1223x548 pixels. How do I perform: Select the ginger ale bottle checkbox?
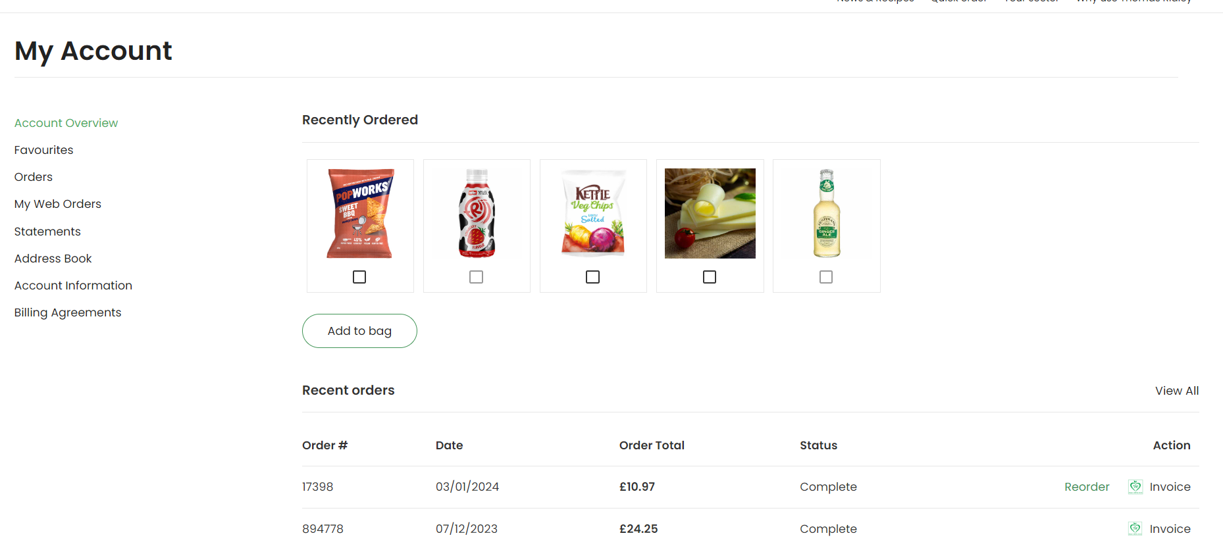(825, 277)
